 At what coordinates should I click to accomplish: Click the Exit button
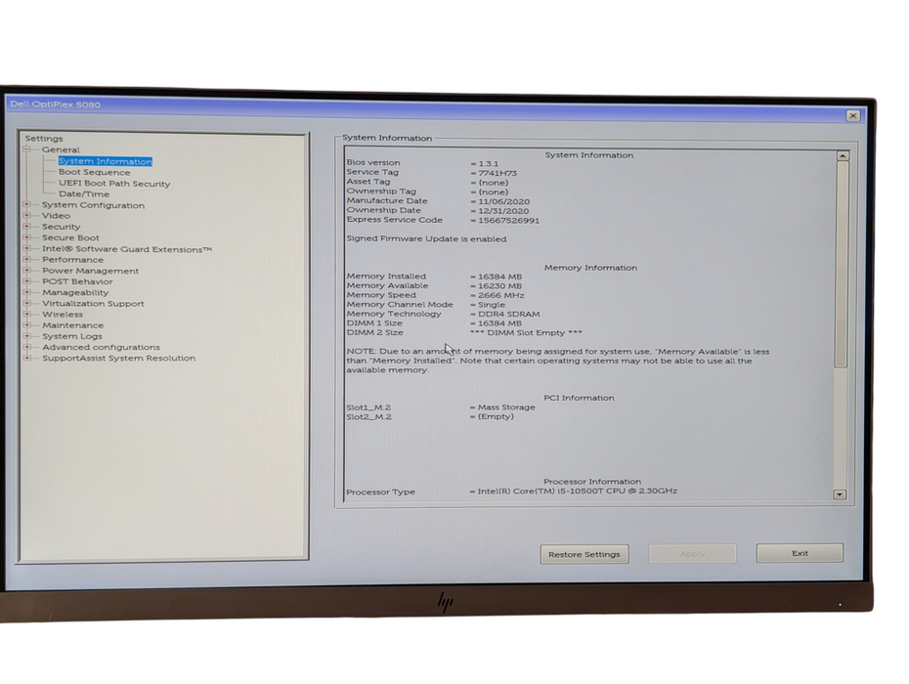click(x=800, y=553)
